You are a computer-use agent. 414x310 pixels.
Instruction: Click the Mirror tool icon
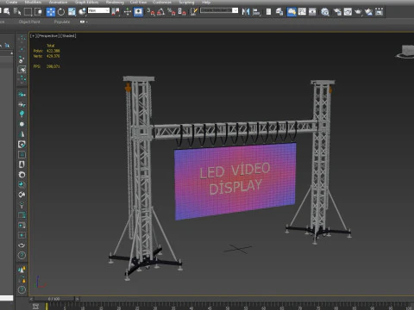tap(246, 11)
